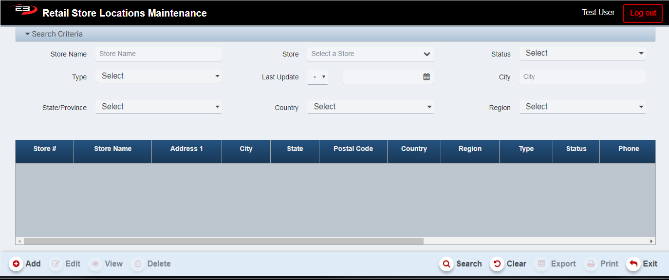Sort by Store Name column header
This screenshot has width=669, height=280.
click(x=112, y=149)
